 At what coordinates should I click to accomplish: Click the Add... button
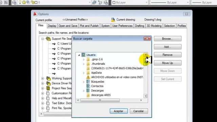pos(167,47)
